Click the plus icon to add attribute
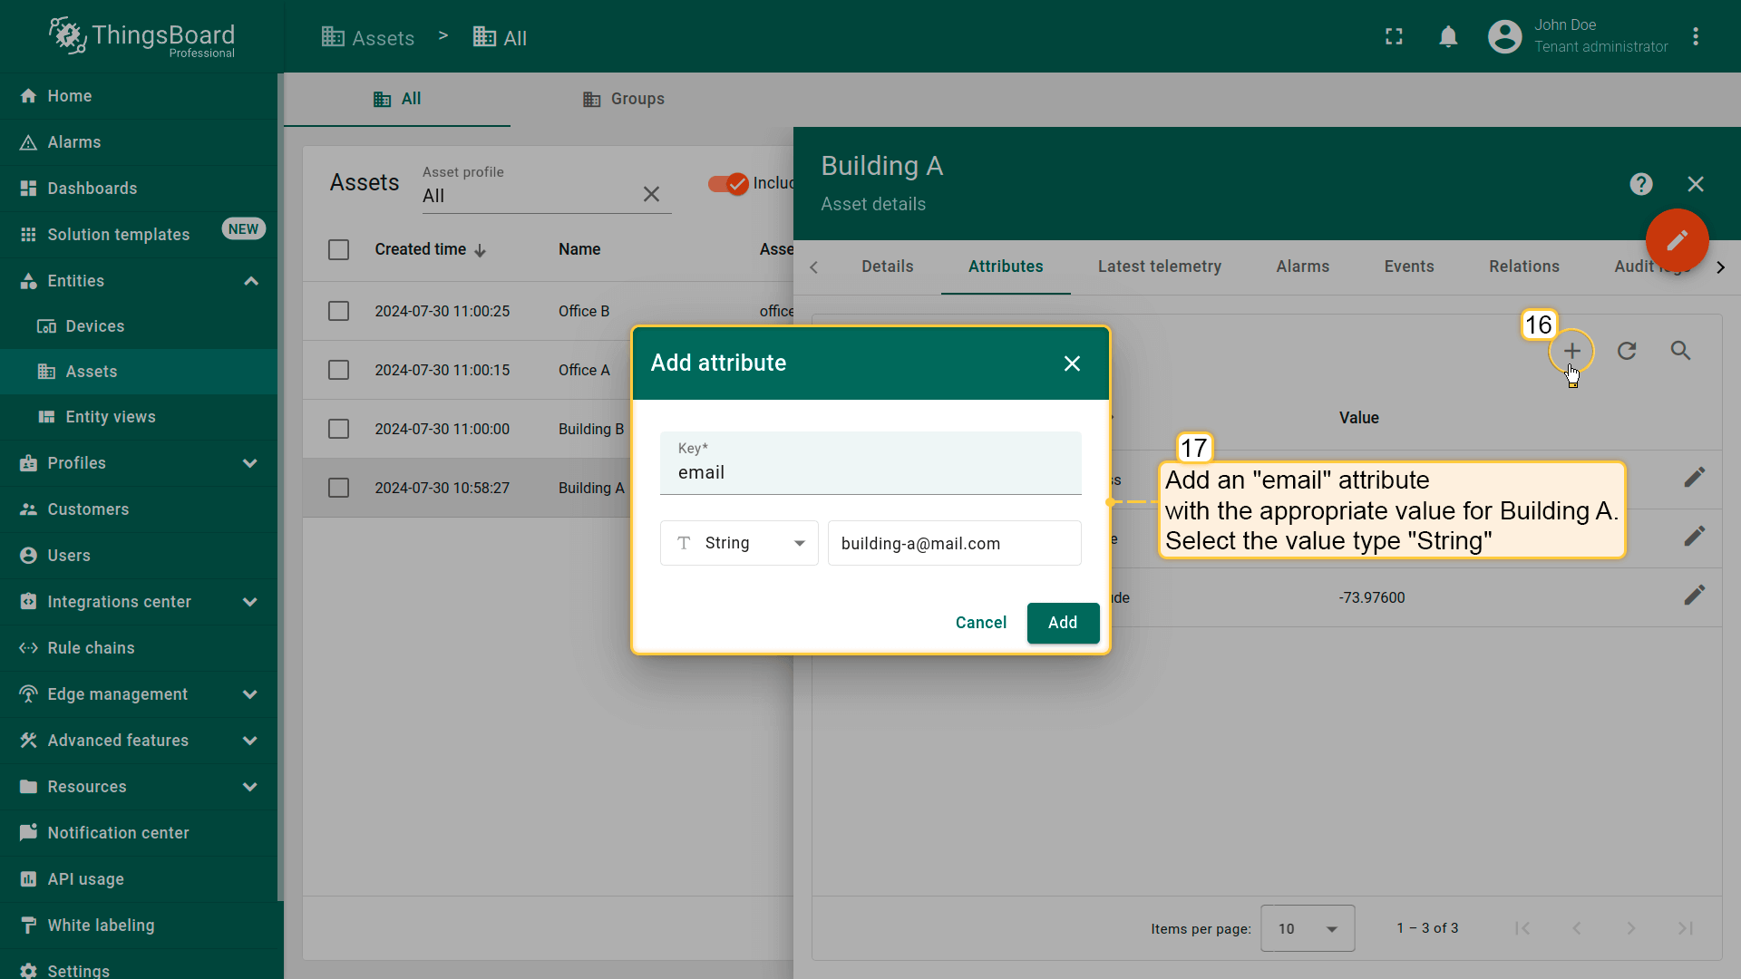This screenshot has width=1741, height=979. [x=1571, y=351]
